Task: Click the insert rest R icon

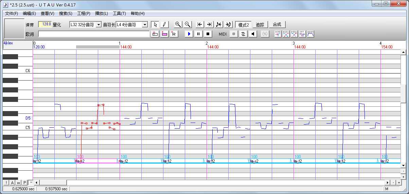Action: pos(174,34)
